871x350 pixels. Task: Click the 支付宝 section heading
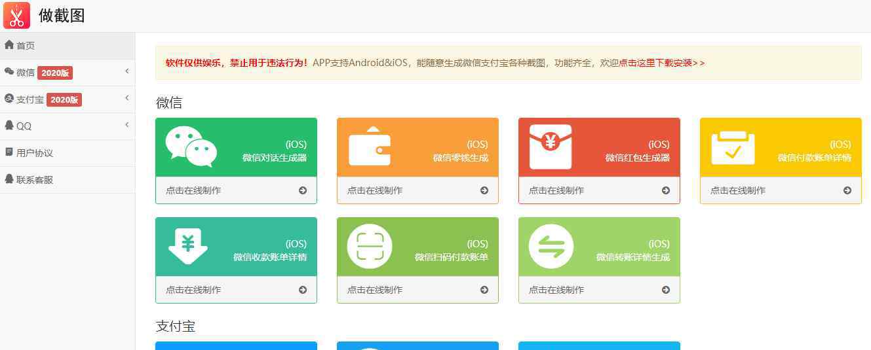[176, 326]
